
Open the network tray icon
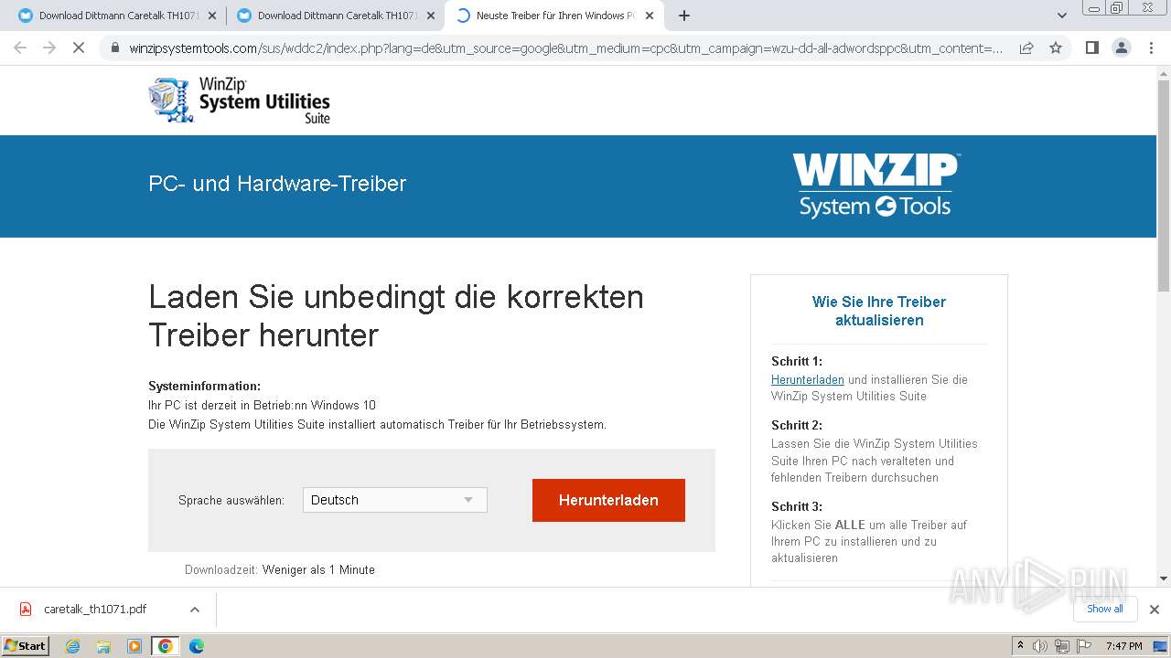[1062, 646]
